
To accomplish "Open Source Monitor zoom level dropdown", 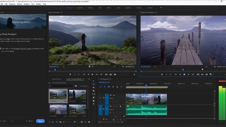I will [x=66, y=67].
